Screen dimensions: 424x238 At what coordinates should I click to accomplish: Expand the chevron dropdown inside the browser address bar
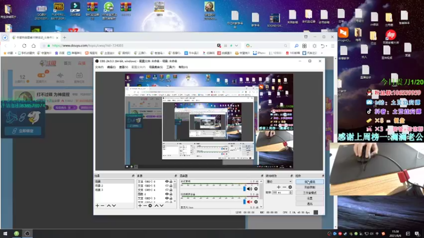[x=236, y=45]
